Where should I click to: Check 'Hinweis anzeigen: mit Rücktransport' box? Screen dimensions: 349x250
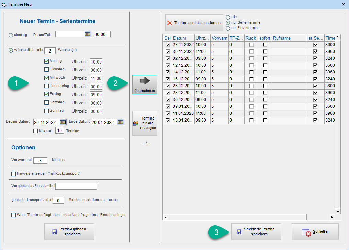14,174
